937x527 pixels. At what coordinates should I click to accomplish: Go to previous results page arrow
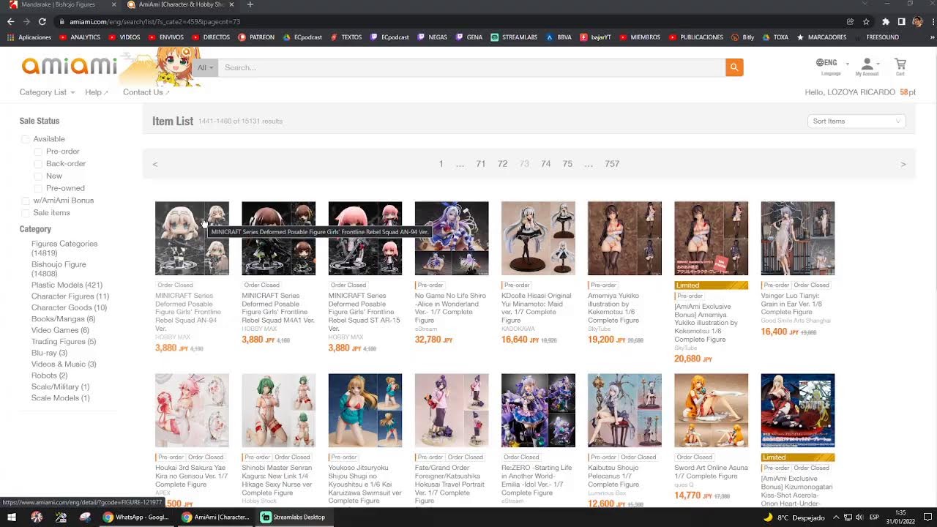coord(155,164)
